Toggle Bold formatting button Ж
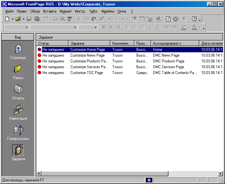The height and width of the screenshot is (184, 225). tap(104, 27)
